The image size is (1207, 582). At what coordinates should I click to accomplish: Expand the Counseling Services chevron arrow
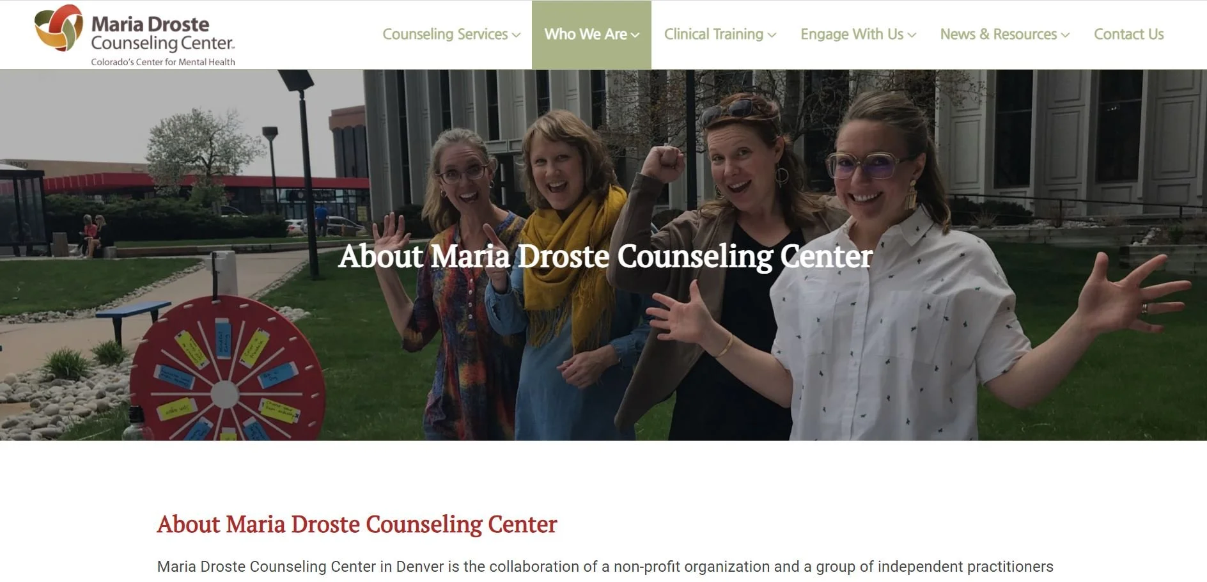(517, 35)
